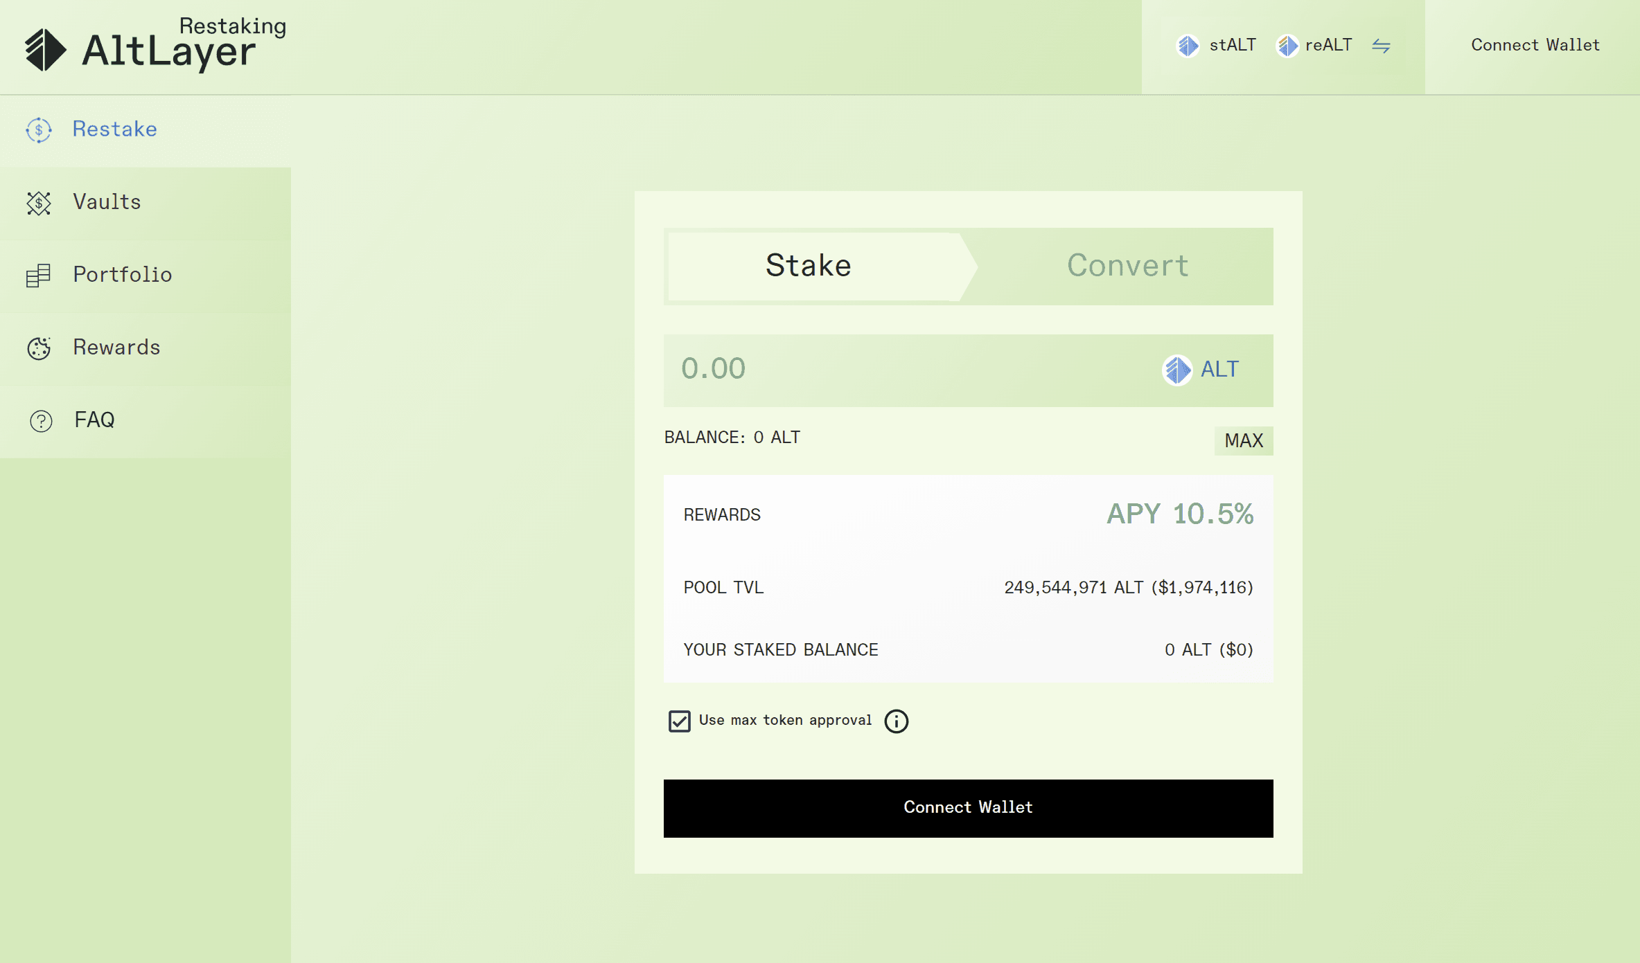This screenshot has width=1640, height=963.
Task: Focus the 0.00 amount input field
Action: pyautogui.click(x=901, y=370)
